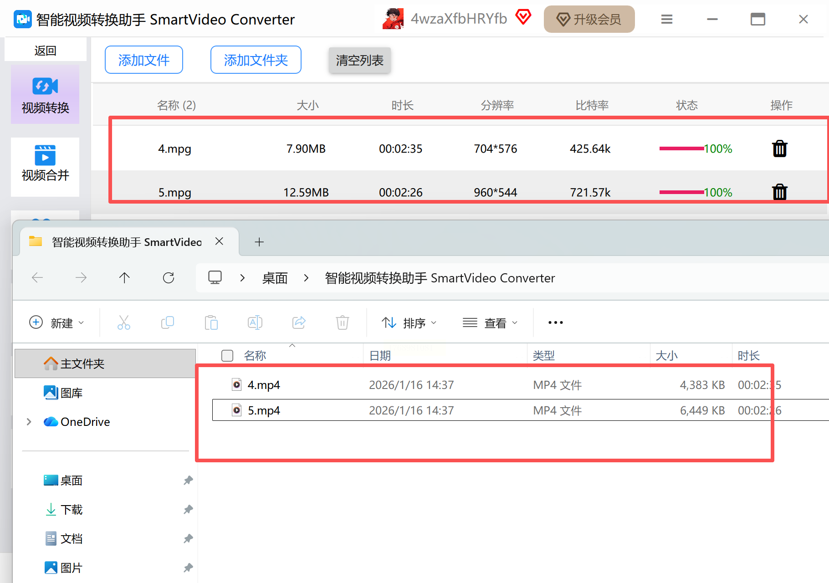Click the 5.mpg conversion progress bar
The height and width of the screenshot is (583, 829).
coord(681,192)
